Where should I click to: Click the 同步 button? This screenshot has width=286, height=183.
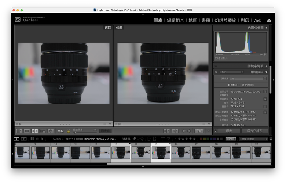click(x=229, y=131)
